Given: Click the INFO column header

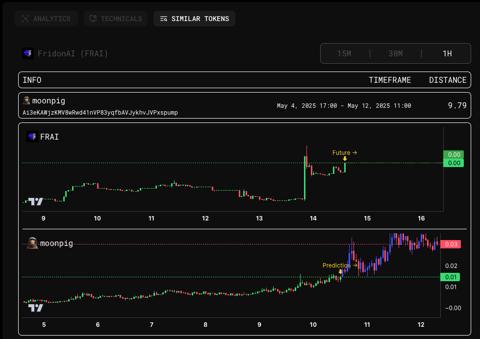Looking at the screenshot, I should coord(32,80).
